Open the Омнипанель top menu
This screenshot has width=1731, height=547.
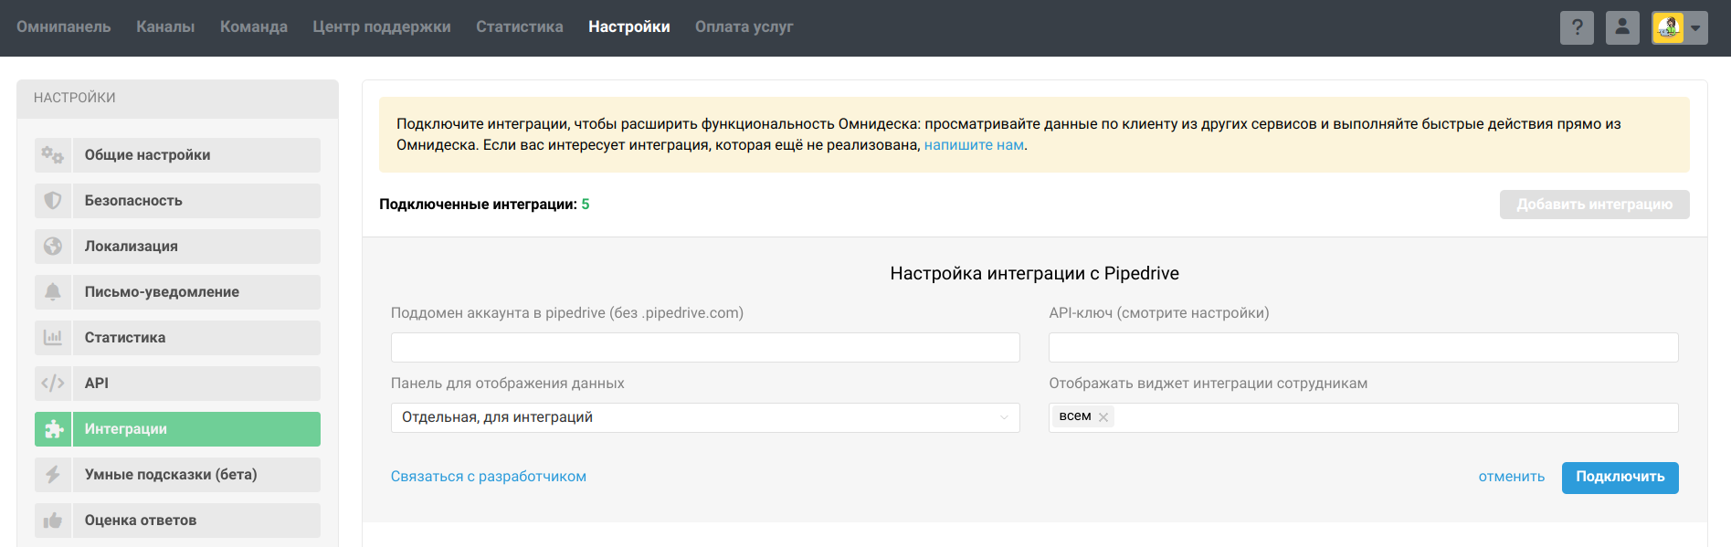tap(64, 26)
